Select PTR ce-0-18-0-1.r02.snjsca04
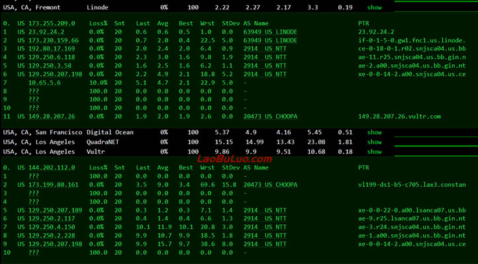 click(x=412, y=48)
